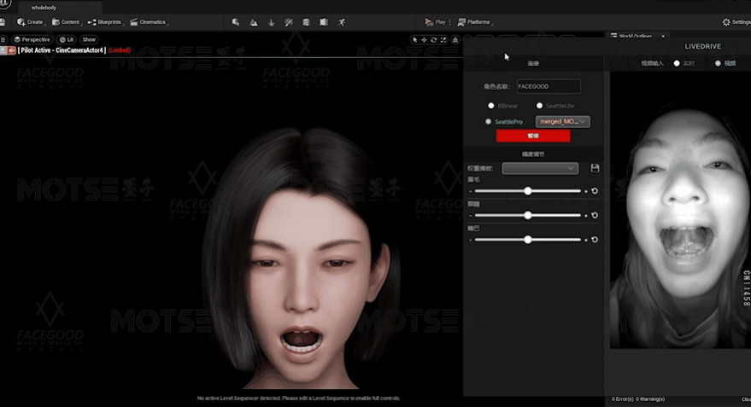Adjust the third (mouth) amplitude slider

[528, 240]
